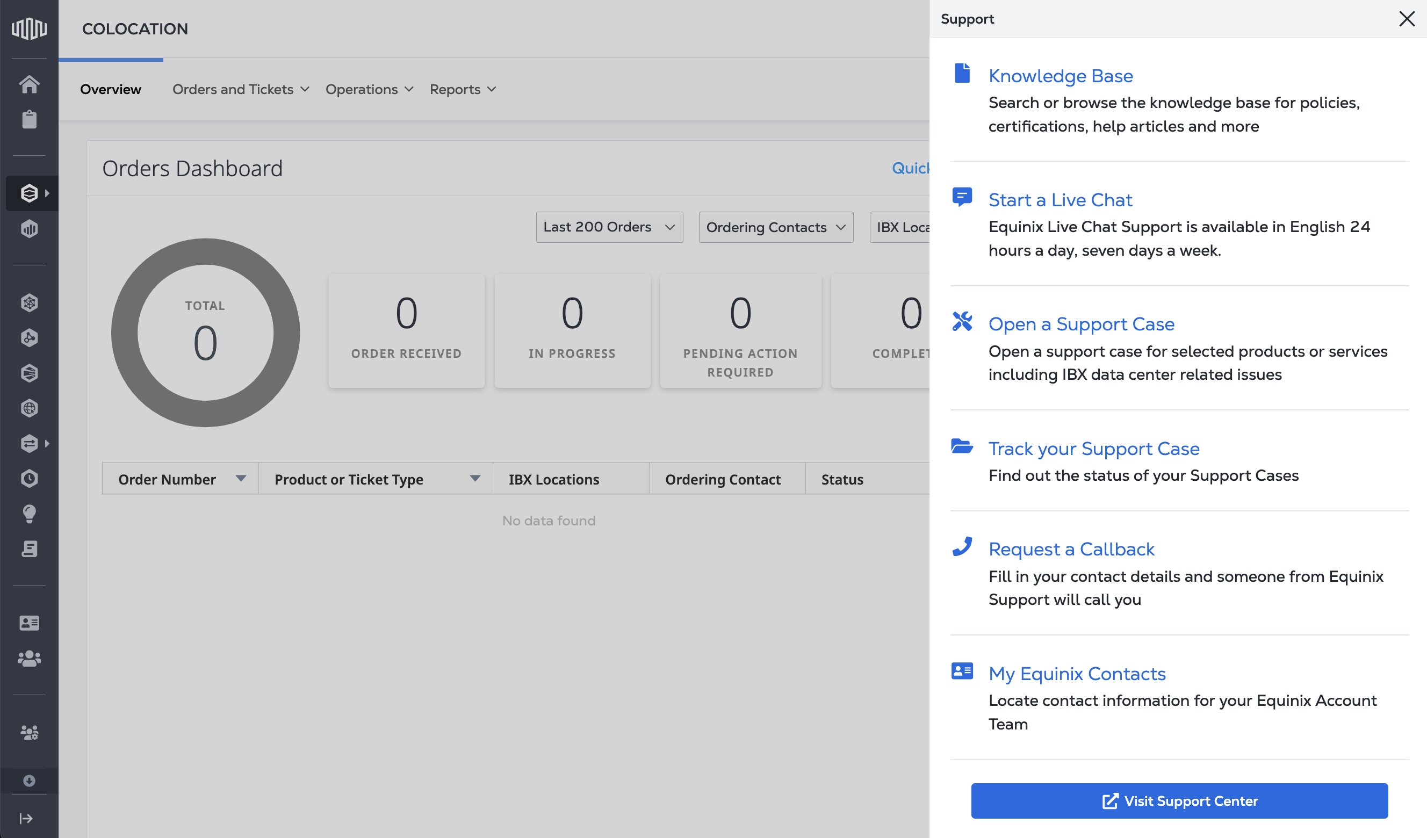This screenshot has height=838, width=1427.
Task: Click the Total orders donut chart
Action: pos(205,333)
